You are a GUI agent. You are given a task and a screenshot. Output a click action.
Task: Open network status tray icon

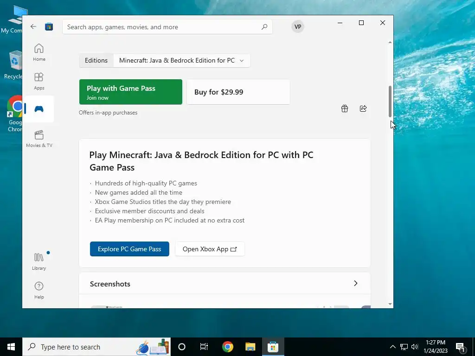click(404, 347)
